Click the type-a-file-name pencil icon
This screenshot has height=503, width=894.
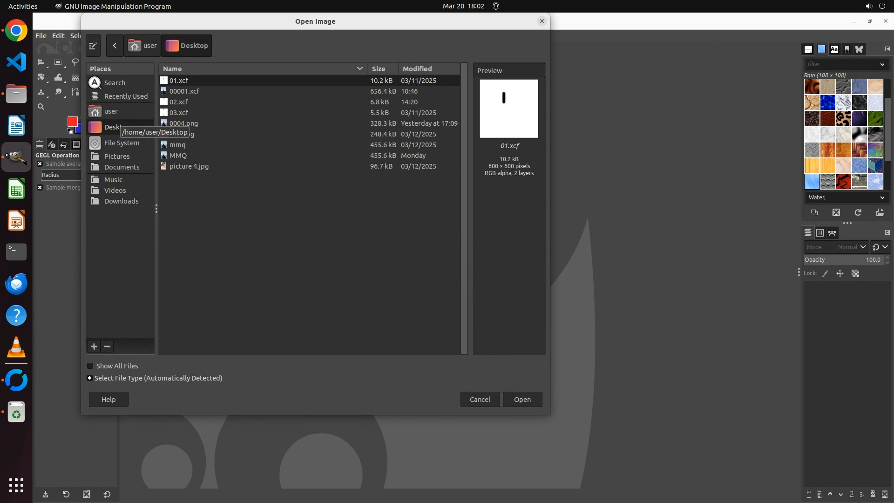click(x=93, y=46)
